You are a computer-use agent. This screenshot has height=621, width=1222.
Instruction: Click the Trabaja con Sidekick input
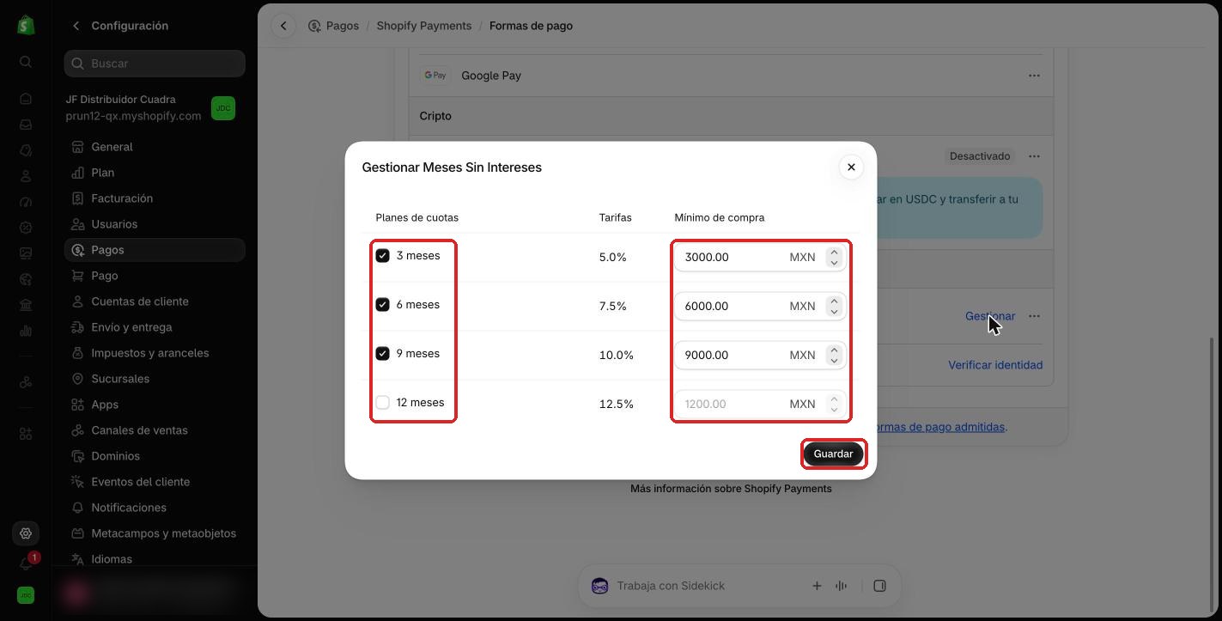pos(671,586)
